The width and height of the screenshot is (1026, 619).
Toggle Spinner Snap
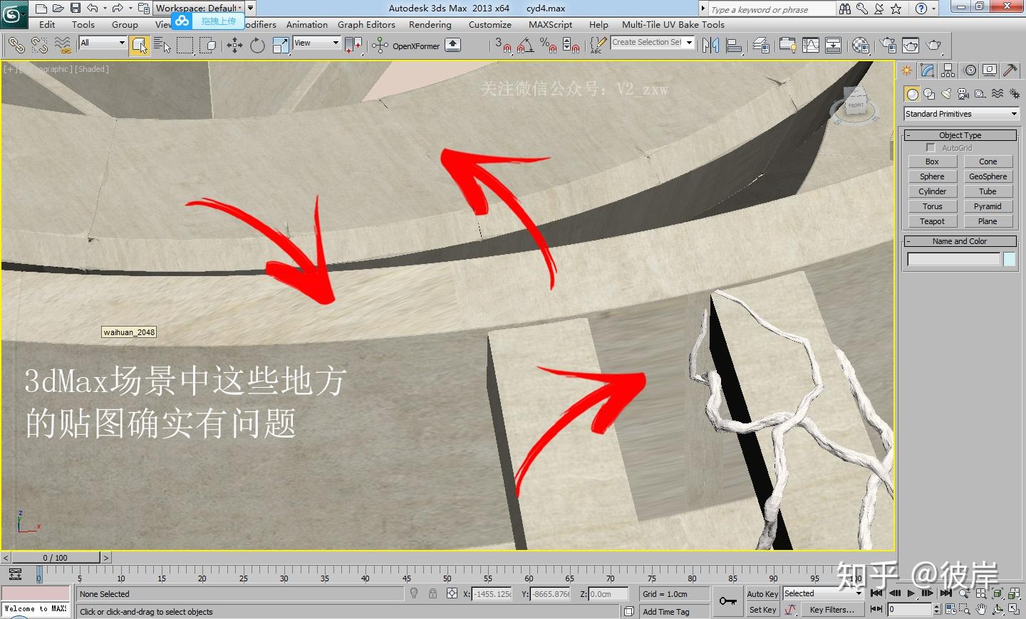pyautogui.click(x=571, y=46)
